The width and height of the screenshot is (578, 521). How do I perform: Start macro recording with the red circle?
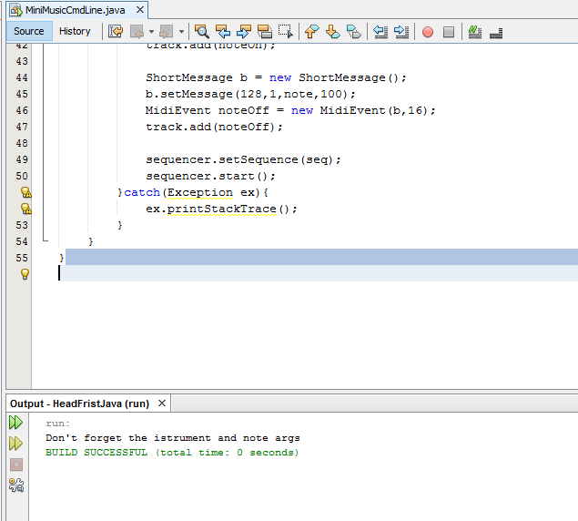point(428,31)
